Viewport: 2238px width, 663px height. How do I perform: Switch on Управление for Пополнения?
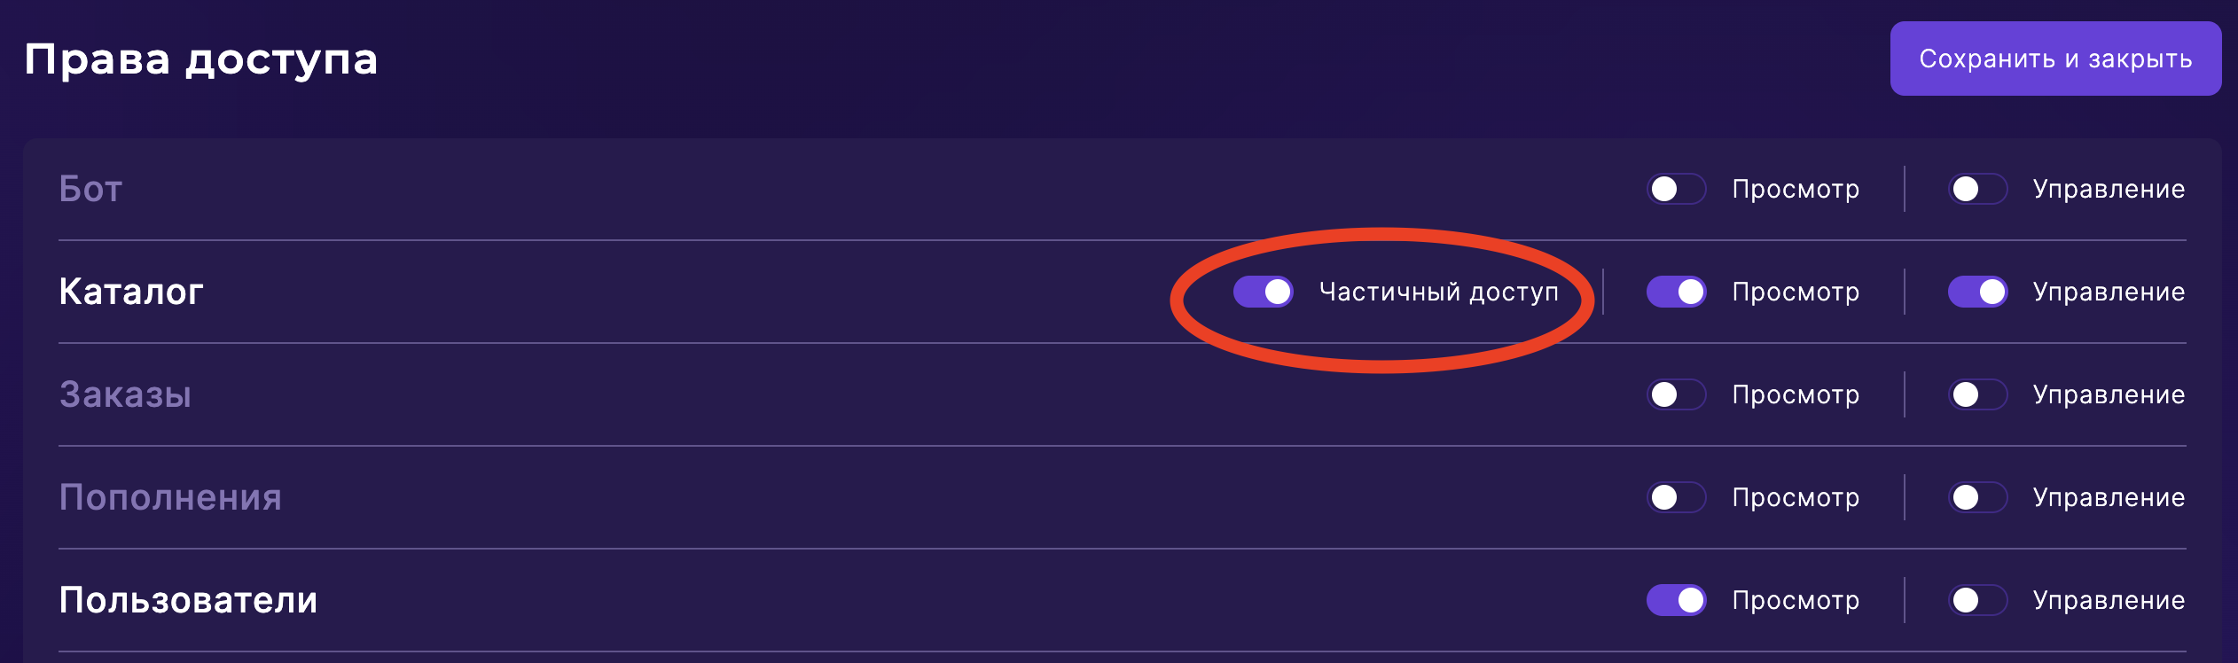pos(1977,497)
